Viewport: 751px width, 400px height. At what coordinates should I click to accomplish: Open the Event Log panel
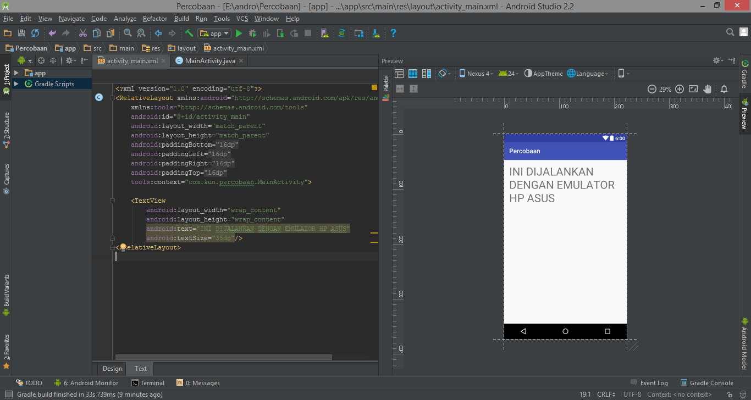point(649,383)
